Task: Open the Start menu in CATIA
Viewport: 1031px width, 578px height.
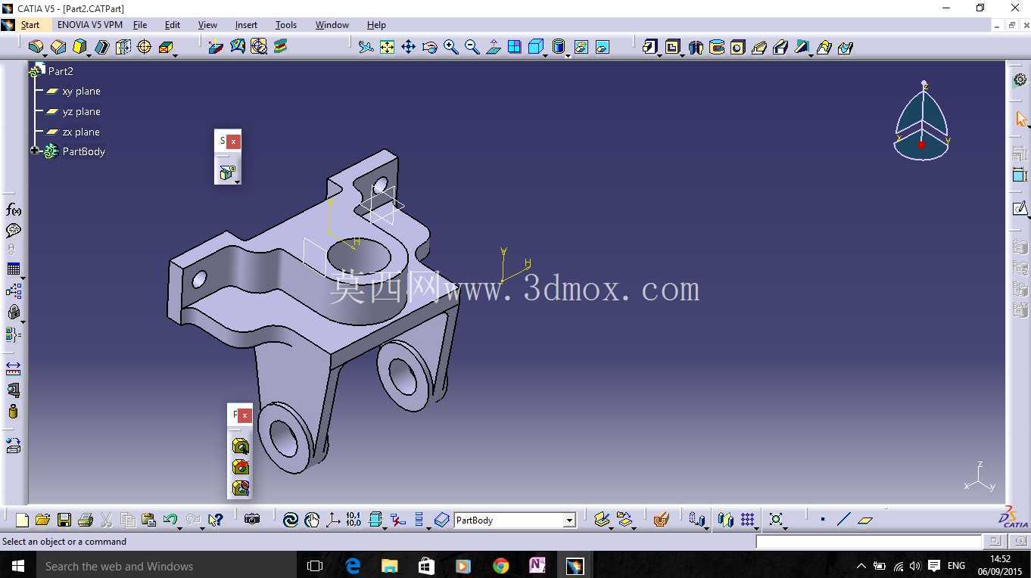Action: pos(30,25)
